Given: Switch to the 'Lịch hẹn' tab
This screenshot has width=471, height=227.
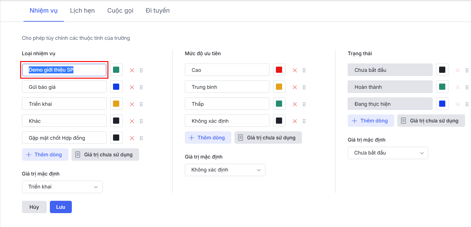Looking at the screenshot, I should [82, 11].
